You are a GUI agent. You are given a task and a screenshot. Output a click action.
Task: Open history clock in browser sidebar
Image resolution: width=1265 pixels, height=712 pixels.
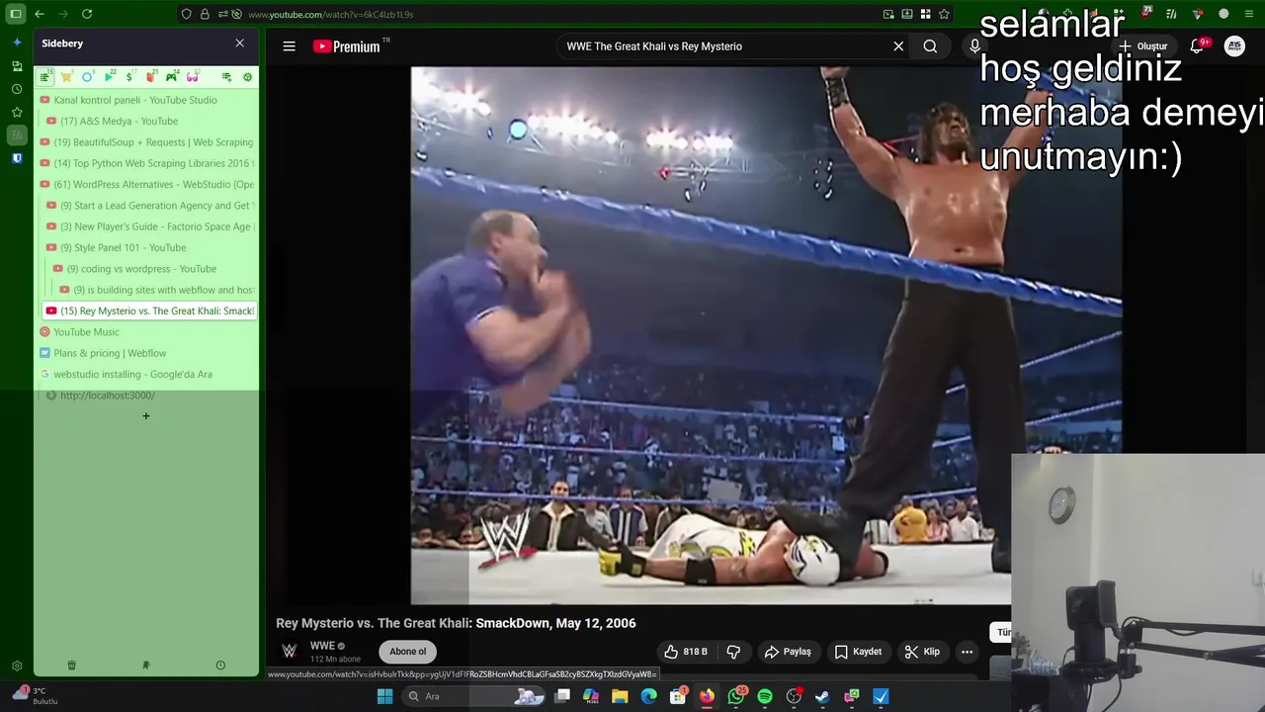click(17, 89)
